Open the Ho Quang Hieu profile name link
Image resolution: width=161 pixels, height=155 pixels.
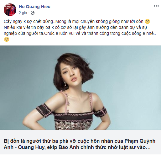point(34,7)
